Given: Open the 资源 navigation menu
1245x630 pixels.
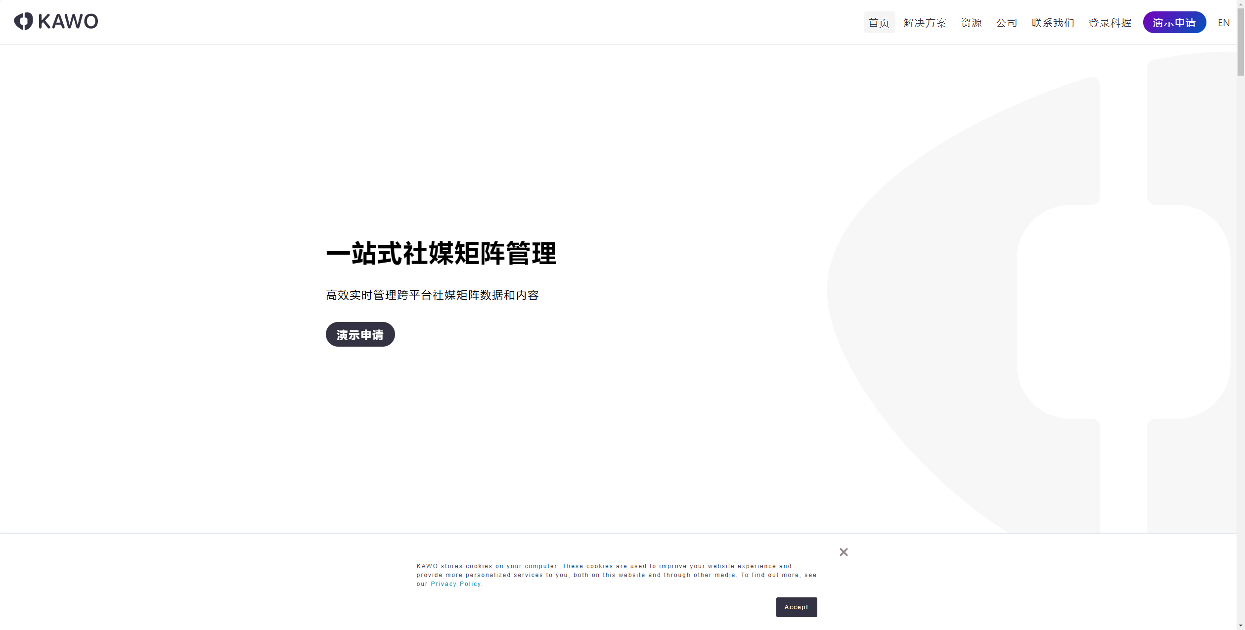Looking at the screenshot, I should pyautogui.click(x=971, y=23).
